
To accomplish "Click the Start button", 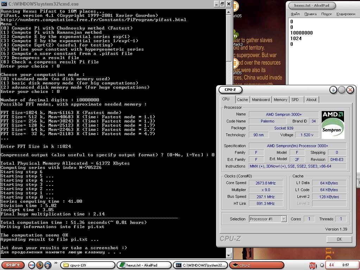I will (13, 265).
